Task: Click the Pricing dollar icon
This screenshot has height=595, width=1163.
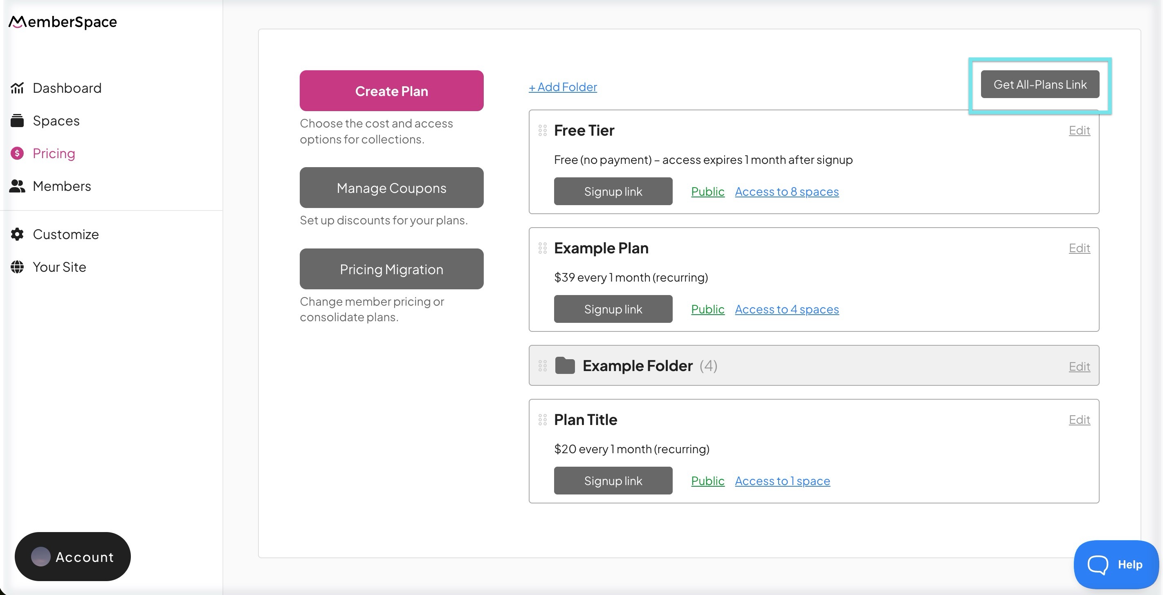Action: pos(17,153)
